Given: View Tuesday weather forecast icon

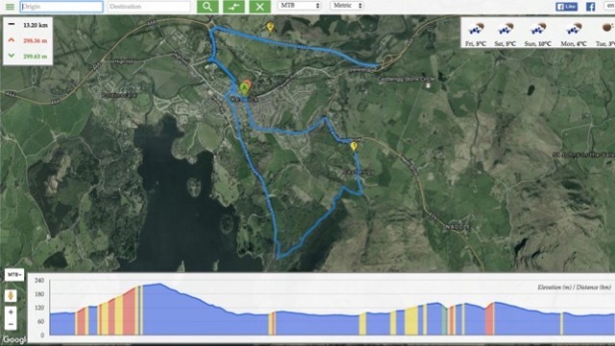Looking at the screenshot, I should coord(607,28).
